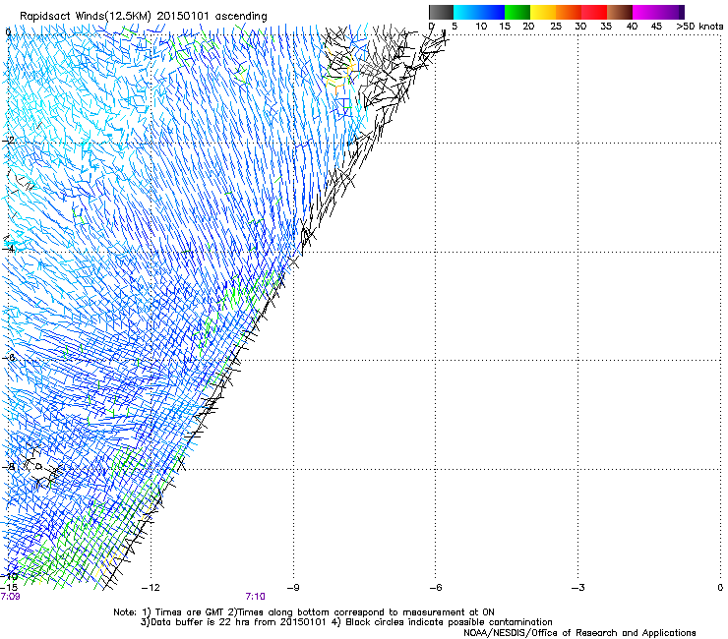Click the '20150101 ascending' title text
Viewport: 728px width, 639px height.
point(212,17)
